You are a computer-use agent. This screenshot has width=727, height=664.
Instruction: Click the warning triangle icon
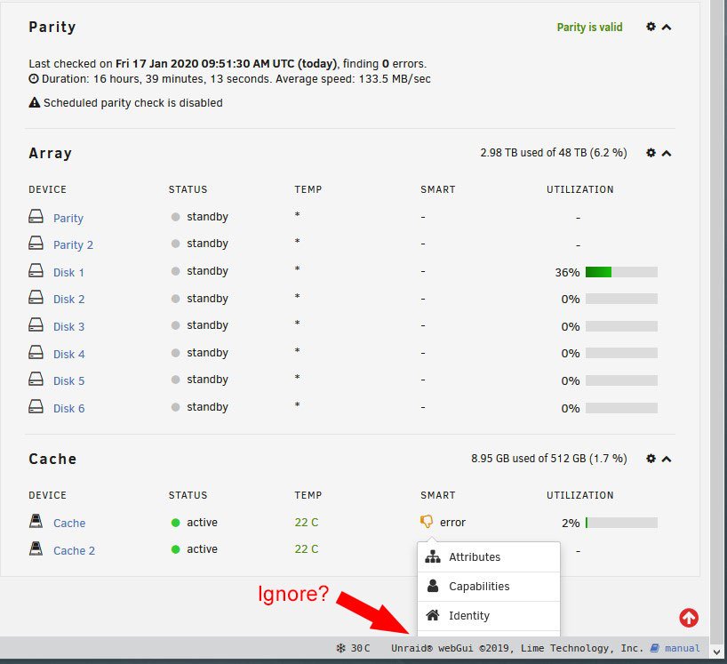pos(35,102)
